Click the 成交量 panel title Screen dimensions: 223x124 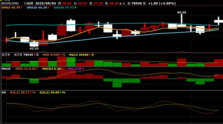click(6, 55)
